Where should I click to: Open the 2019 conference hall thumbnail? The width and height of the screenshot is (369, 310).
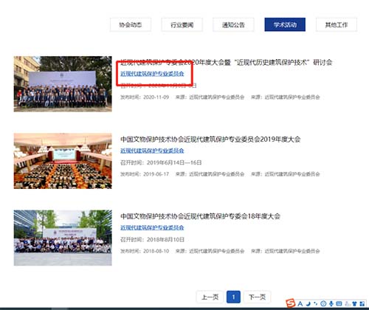(63, 161)
